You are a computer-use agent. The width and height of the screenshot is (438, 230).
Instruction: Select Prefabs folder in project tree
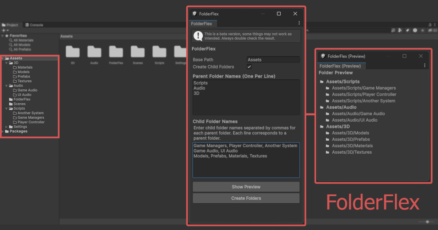22,77
